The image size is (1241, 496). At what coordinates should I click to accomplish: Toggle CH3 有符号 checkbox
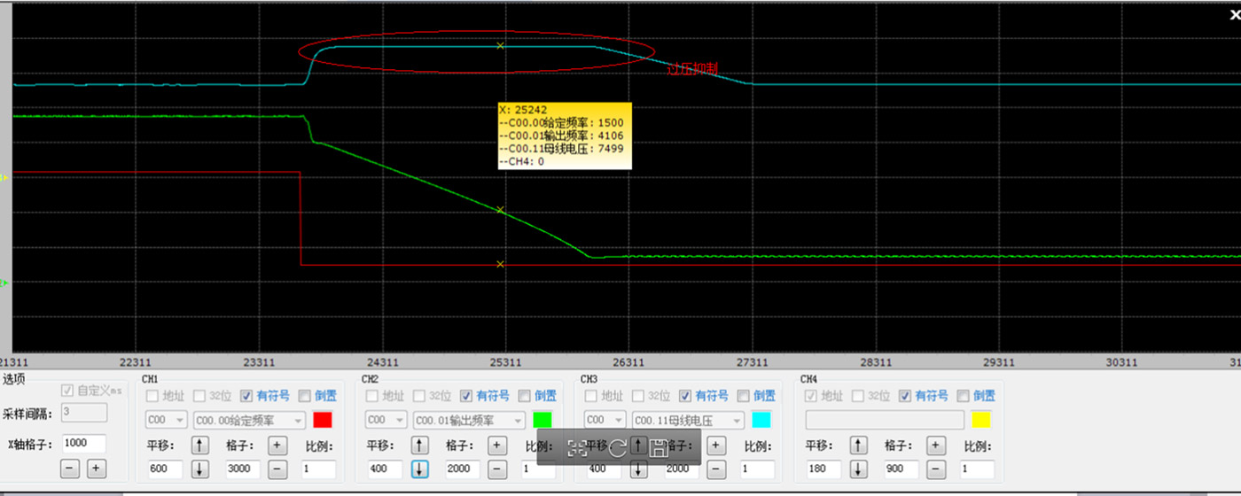pos(685,396)
